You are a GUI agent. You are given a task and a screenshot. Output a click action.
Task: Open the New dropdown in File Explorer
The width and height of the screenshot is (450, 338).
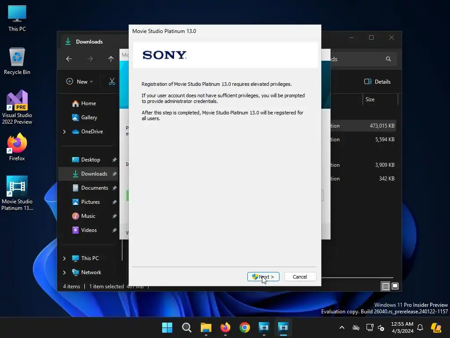(80, 81)
